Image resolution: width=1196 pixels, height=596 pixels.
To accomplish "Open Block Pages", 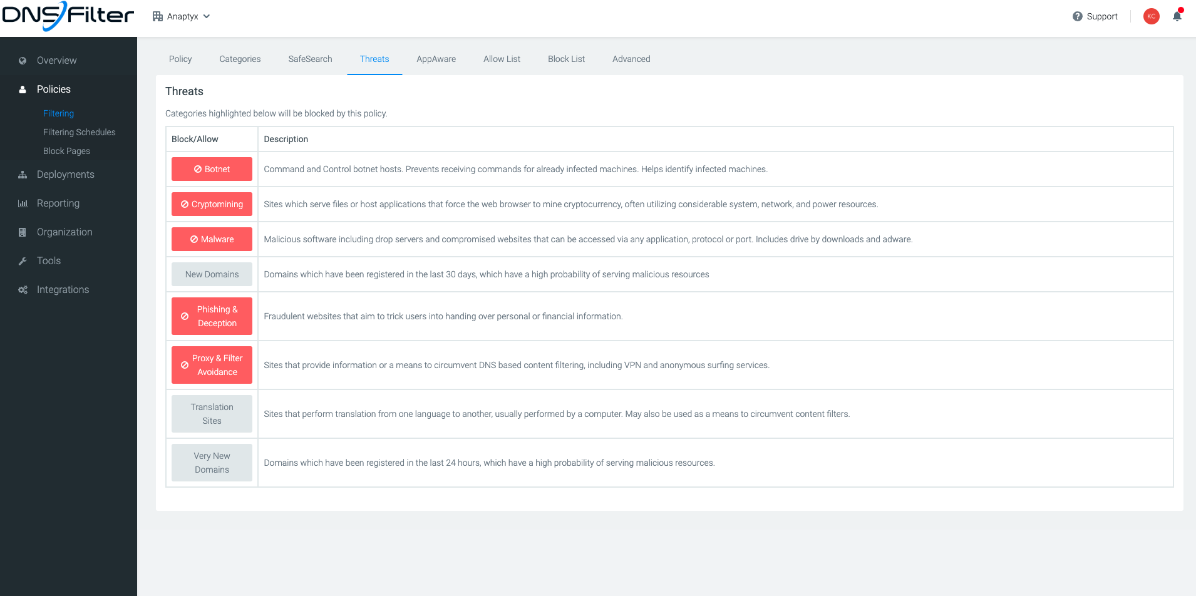I will pyautogui.click(x=66, y=151).
